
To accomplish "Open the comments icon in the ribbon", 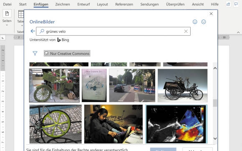I will pyautogui.click(x=236, y=4).
